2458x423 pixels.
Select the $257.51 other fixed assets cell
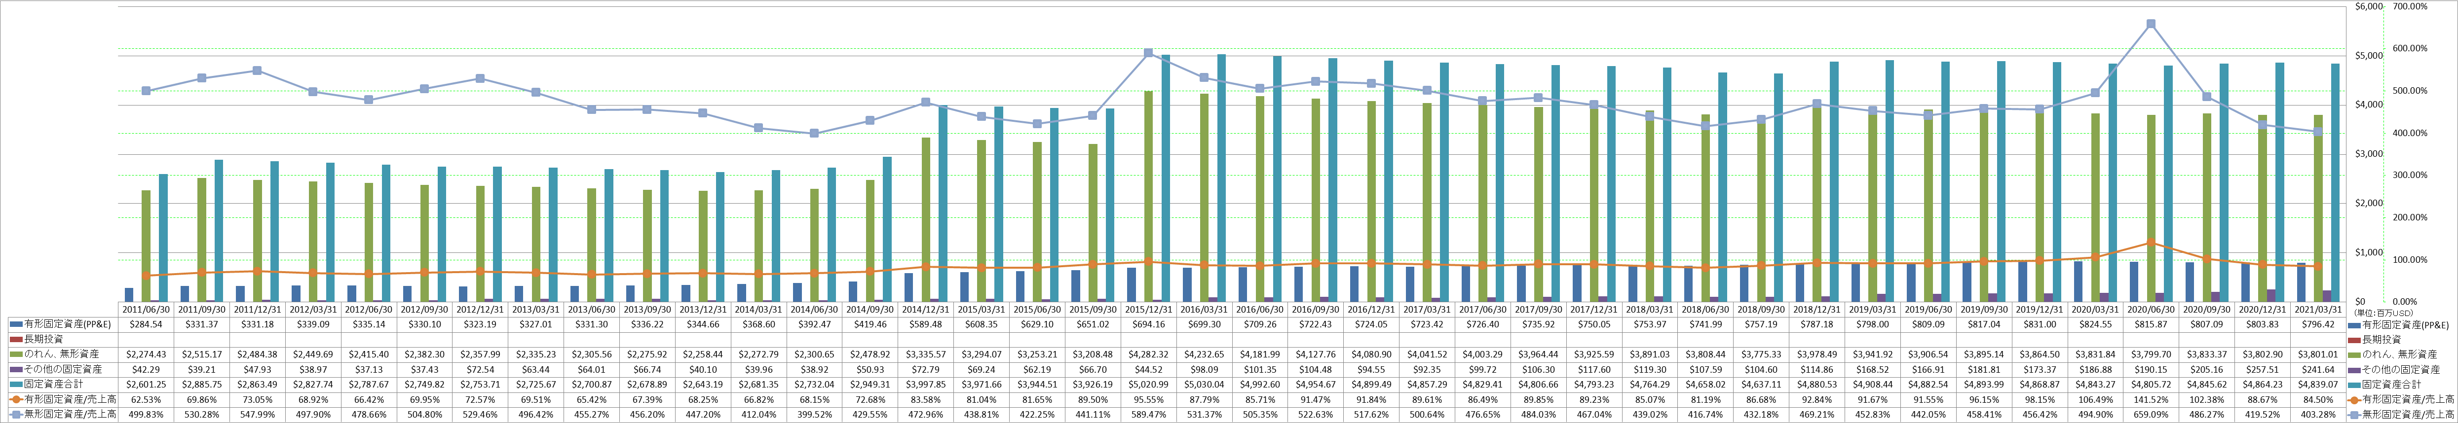click(x=2262, y=369)
